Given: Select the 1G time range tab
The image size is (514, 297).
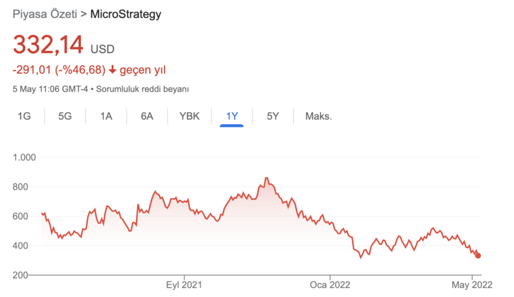Looking at the screenshot, I should pos(24,116).
